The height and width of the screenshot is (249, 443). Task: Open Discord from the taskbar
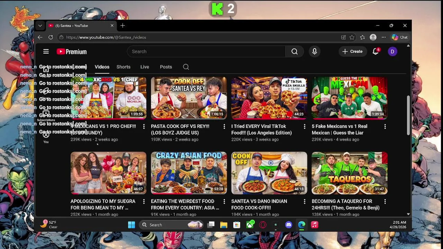click(289, 225)
